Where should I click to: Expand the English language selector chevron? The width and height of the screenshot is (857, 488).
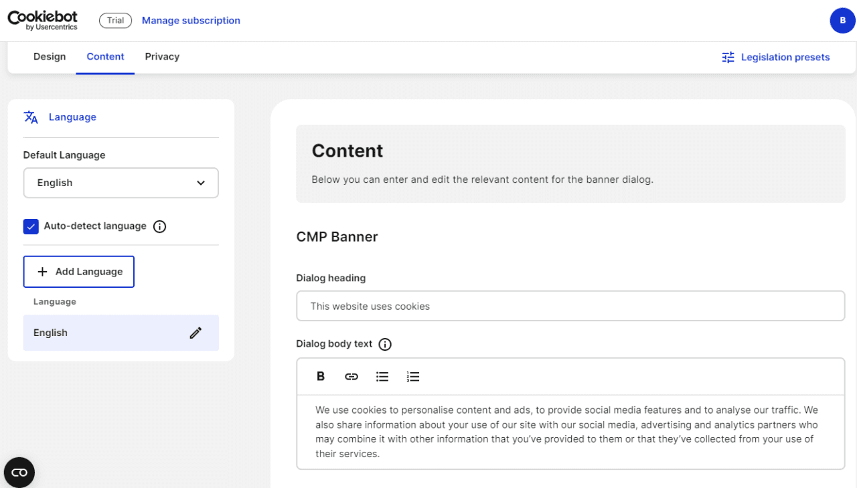click(x=200, y=182)
